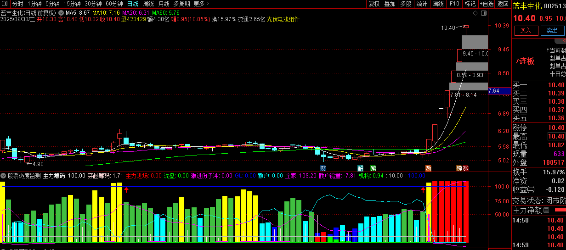Image resolution: width=566 pixels, height=250 pixels.
Task: Click the 解 event marker on chart
Action: 361,168
